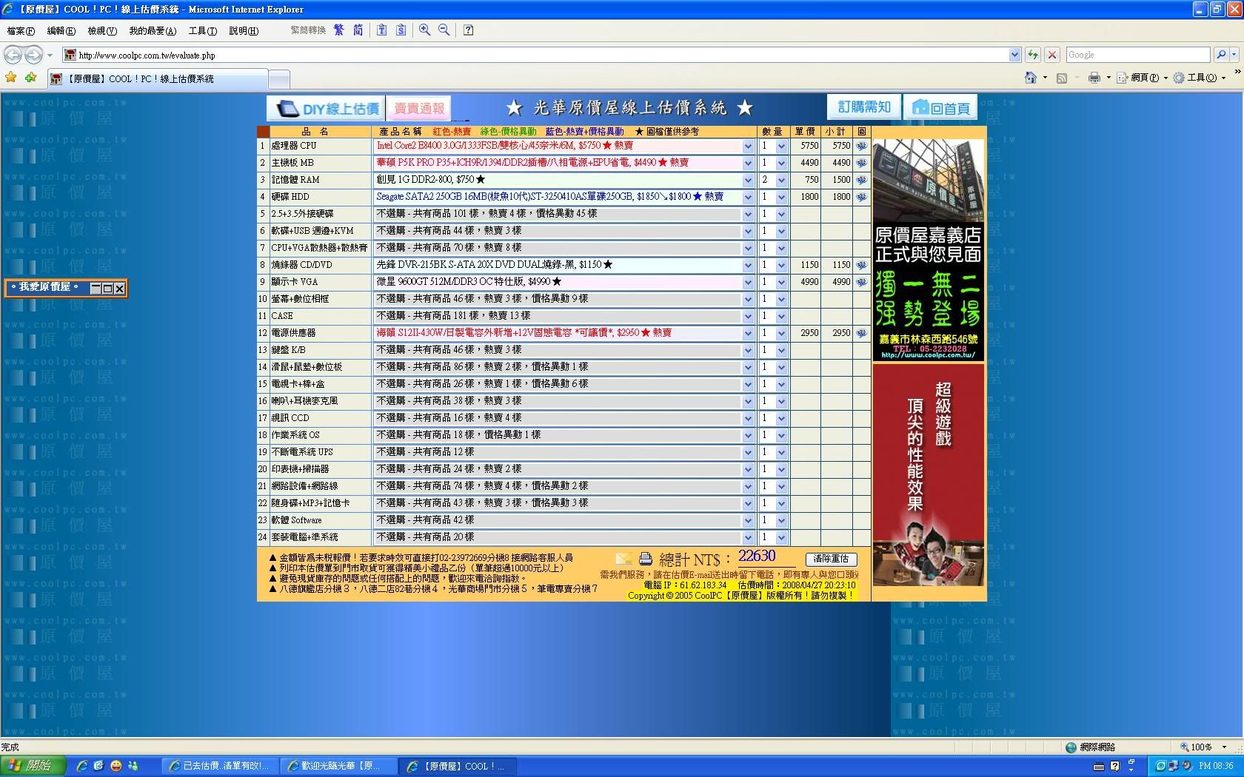1244x777 pixels.
Task: Click the Simplified Chinese 簡 conversion icon
Action: (x=358, y=30)
